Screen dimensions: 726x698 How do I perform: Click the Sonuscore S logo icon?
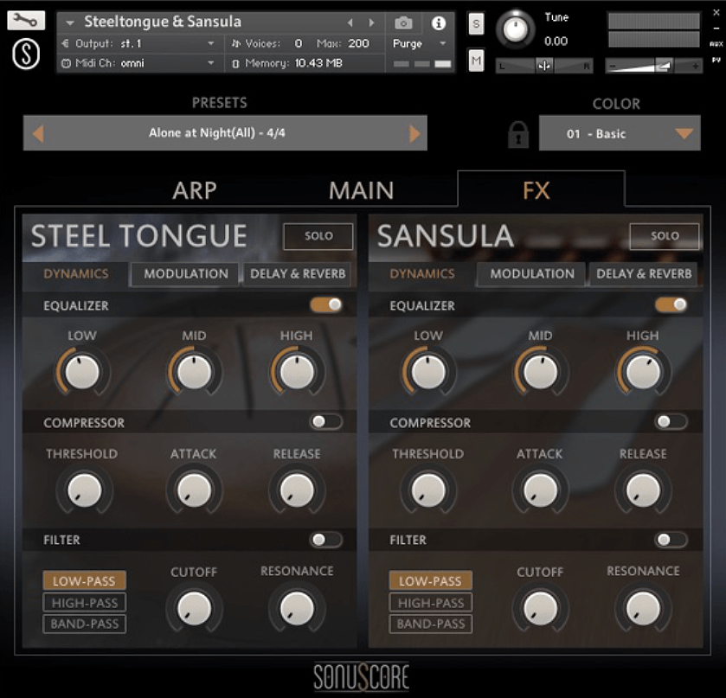[x=26, y=54]
